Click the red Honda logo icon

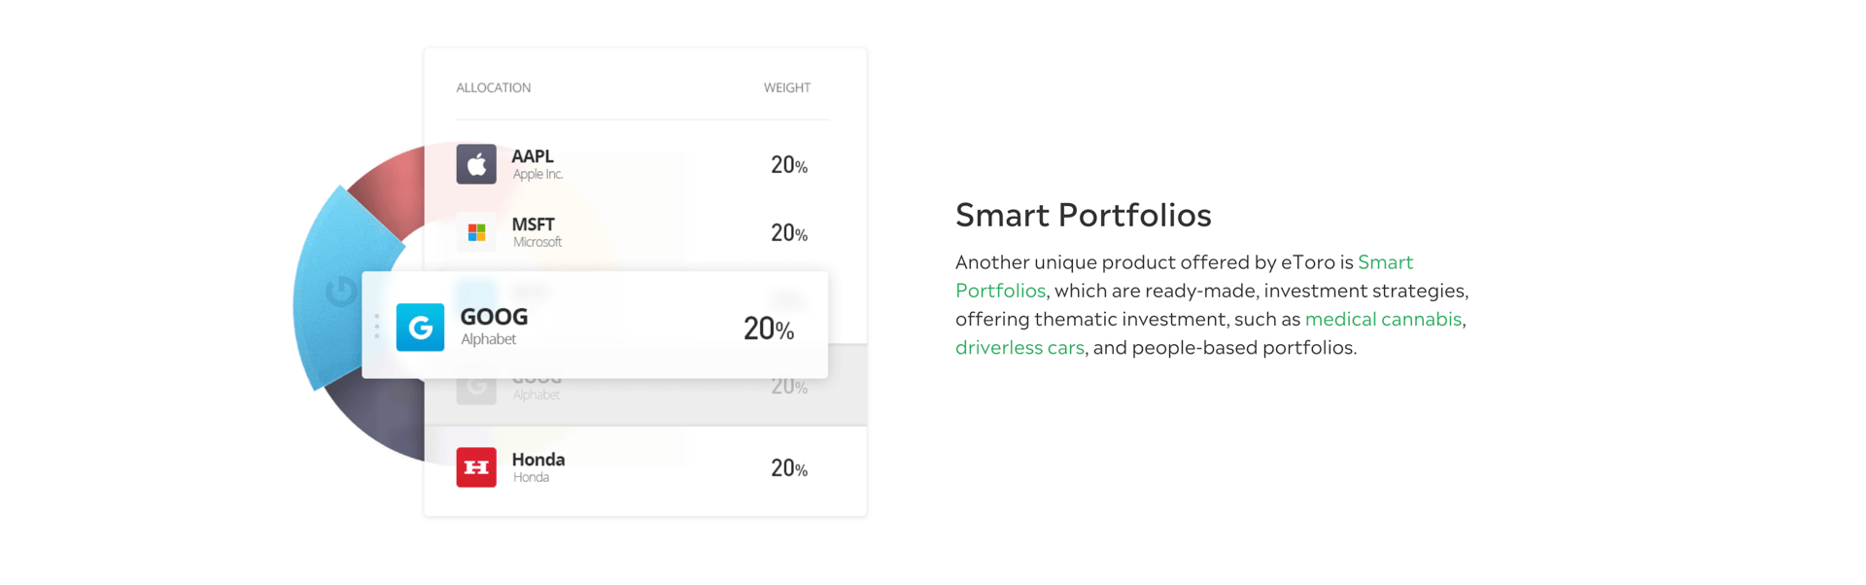coord(476,467)
